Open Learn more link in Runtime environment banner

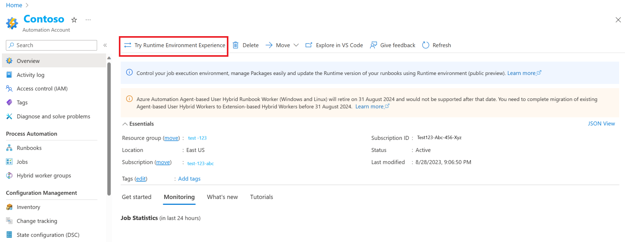tap(524, 73)
